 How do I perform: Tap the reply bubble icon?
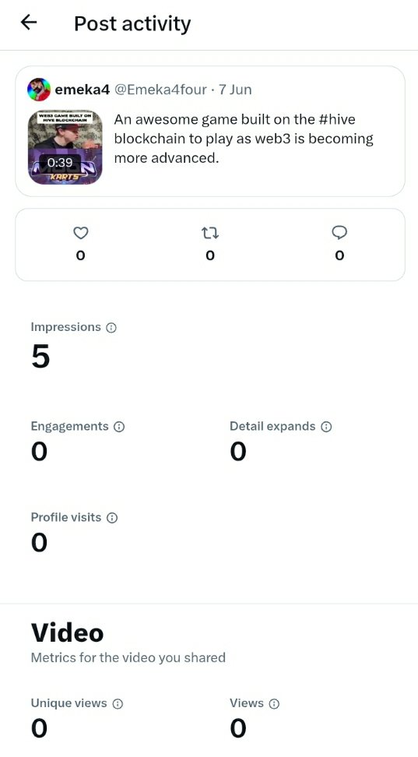340,233
